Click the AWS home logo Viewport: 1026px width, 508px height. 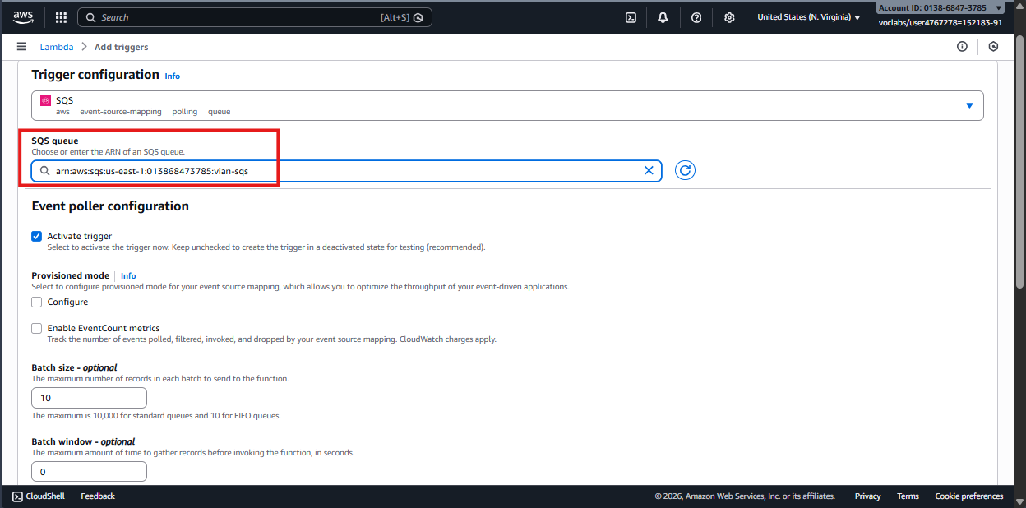(22, 16)
